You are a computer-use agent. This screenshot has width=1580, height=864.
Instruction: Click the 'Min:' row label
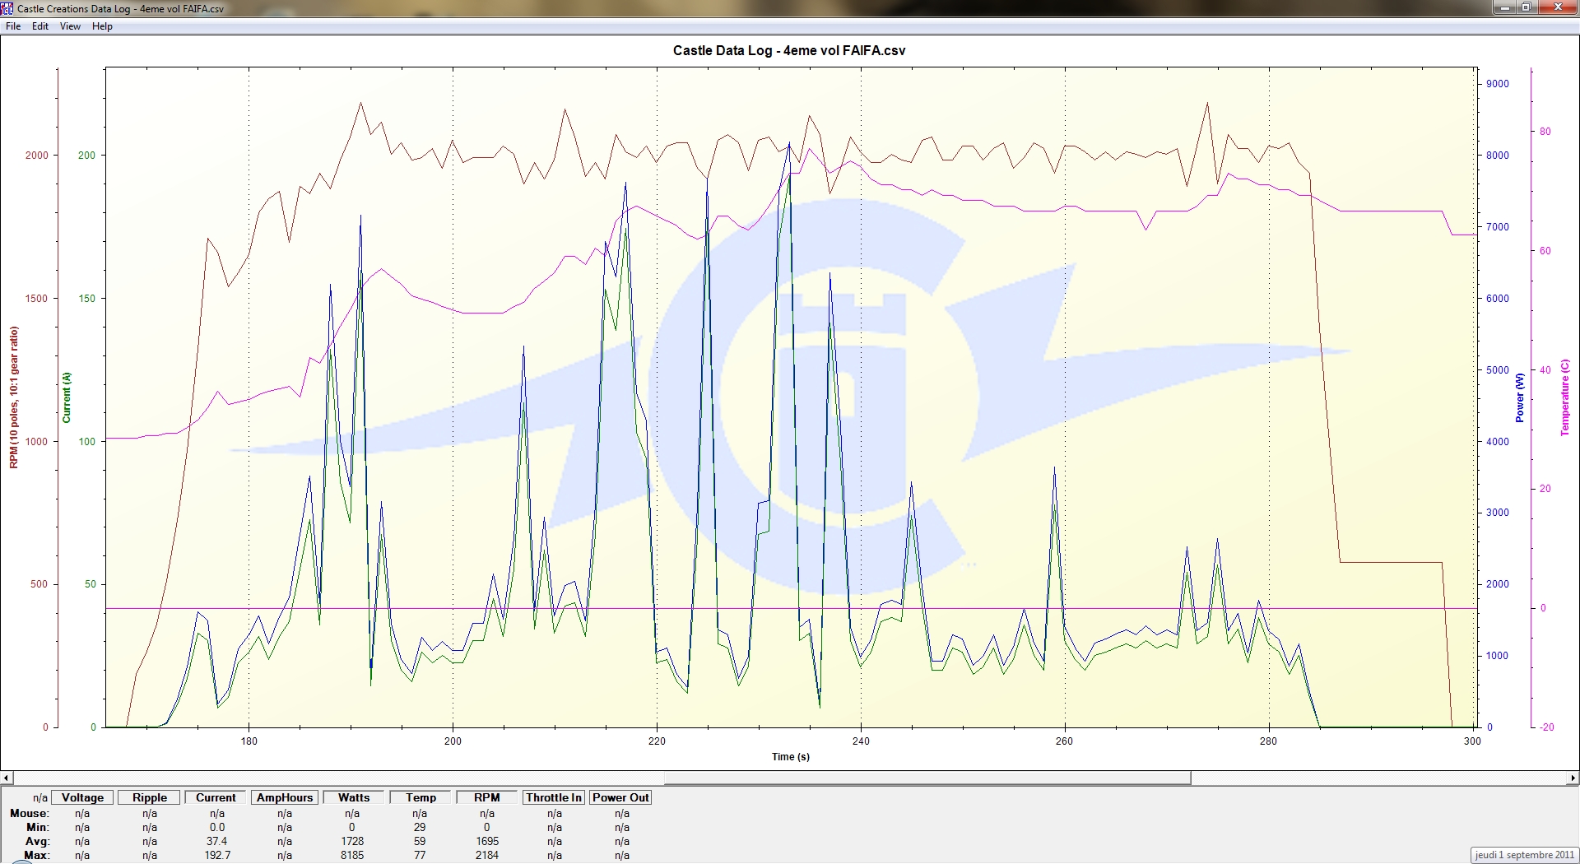click(x=38, y=828)
